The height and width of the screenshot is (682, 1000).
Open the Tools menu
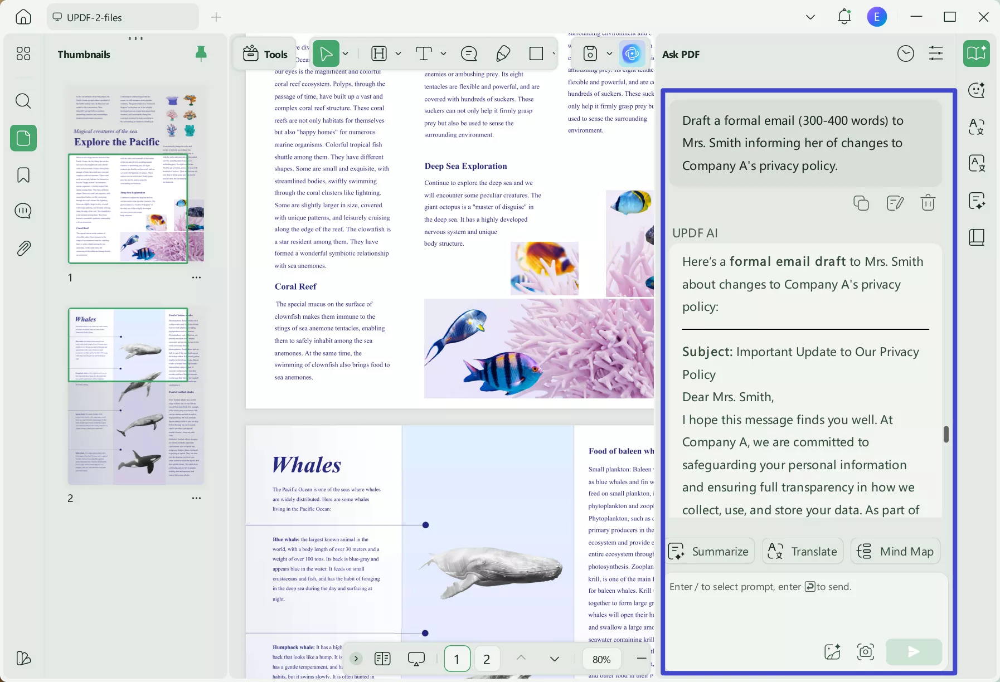(265, 53)
